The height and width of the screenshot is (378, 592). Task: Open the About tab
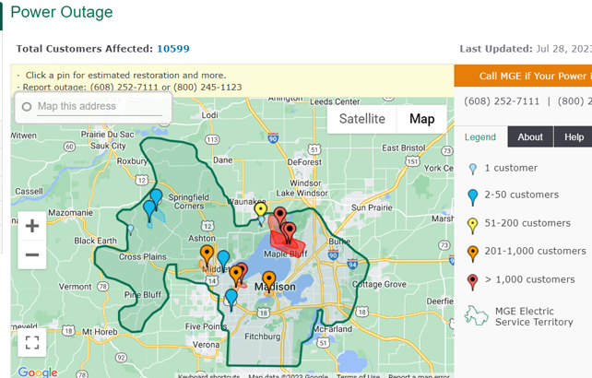pyautogui.click(x=530, y=137)
